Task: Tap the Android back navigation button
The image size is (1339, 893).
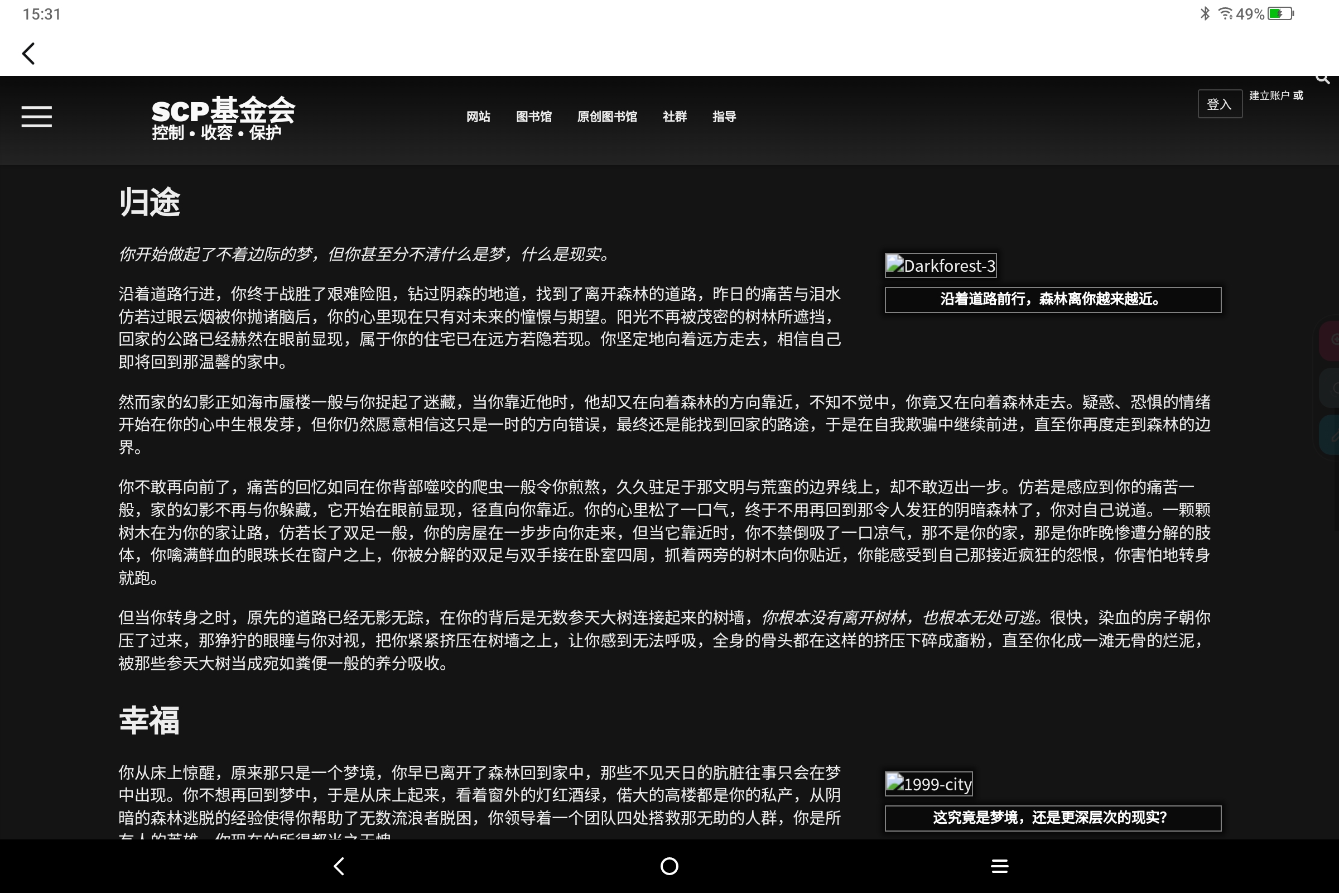Action: click(339, 866)
